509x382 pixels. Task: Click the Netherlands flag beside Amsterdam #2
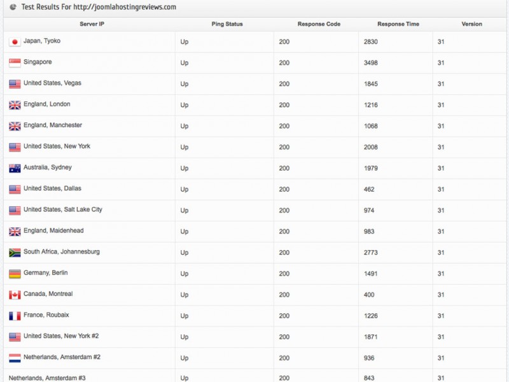pos(15,358)
